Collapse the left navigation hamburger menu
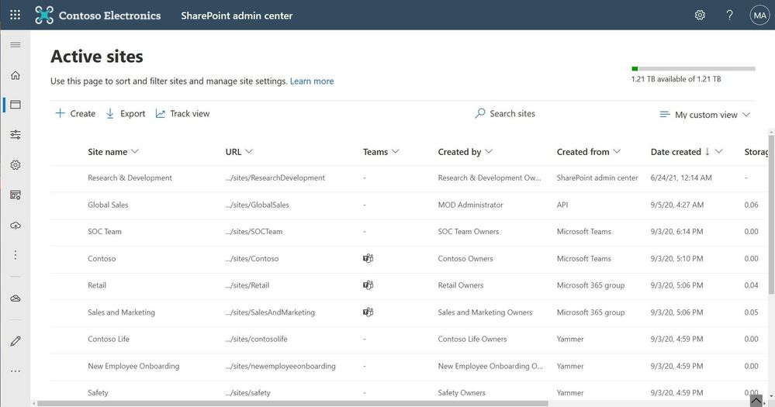This screenshot has width=775, height=407. [15, 45]
